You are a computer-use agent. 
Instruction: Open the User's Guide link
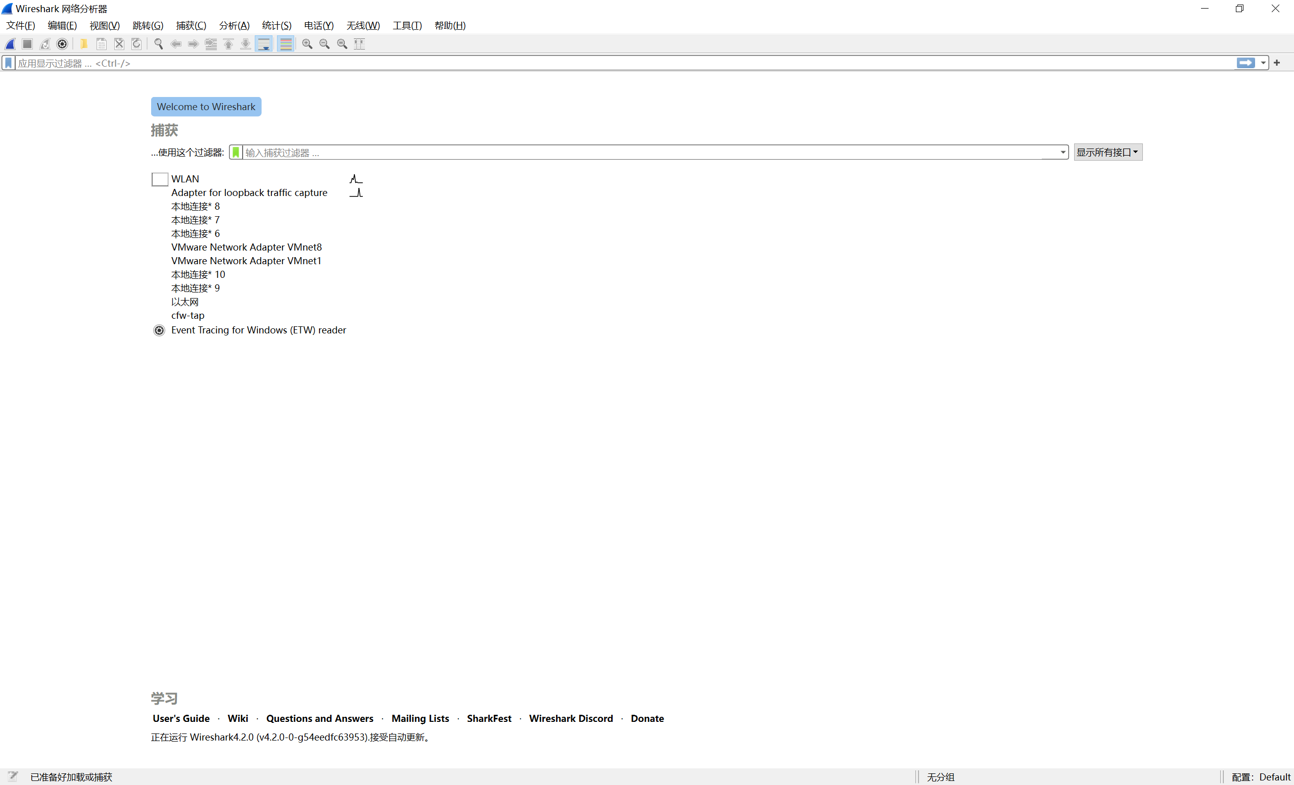pyautogui.click(x=181, y=718)
